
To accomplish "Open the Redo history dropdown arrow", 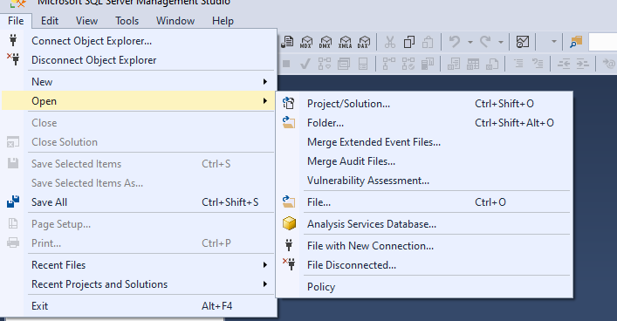I will [x=501, y=42].
